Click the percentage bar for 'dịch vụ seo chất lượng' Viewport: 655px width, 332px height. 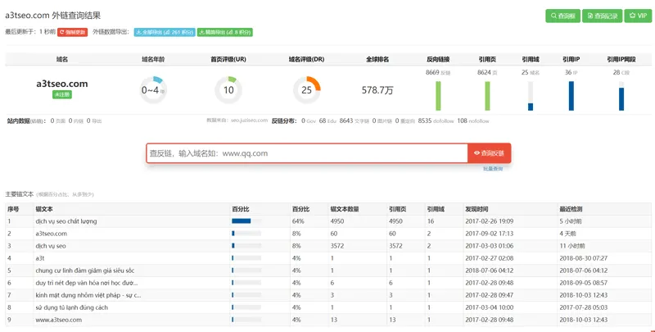tap(246, 221)
